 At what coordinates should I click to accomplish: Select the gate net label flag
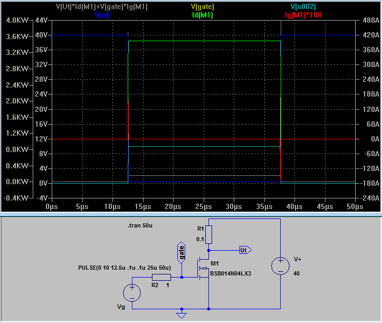(x=182, y=253)
